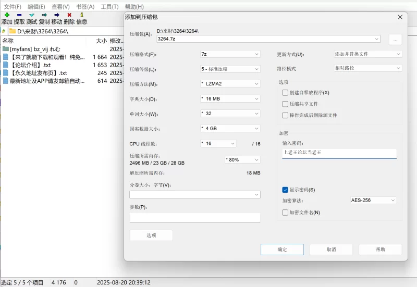Open the 分卷大小 dropdown
This screenshot has width=417, height=287.
tap(195, 194)
